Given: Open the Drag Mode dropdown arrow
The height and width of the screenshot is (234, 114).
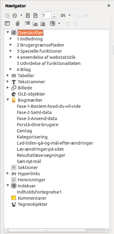Looking at the screenshot, I should tap(69, 15).
